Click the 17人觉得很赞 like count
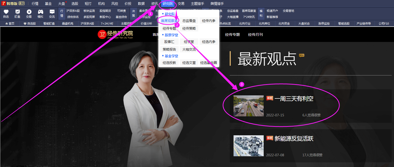394x167 pixels. (x=312, y=155)
